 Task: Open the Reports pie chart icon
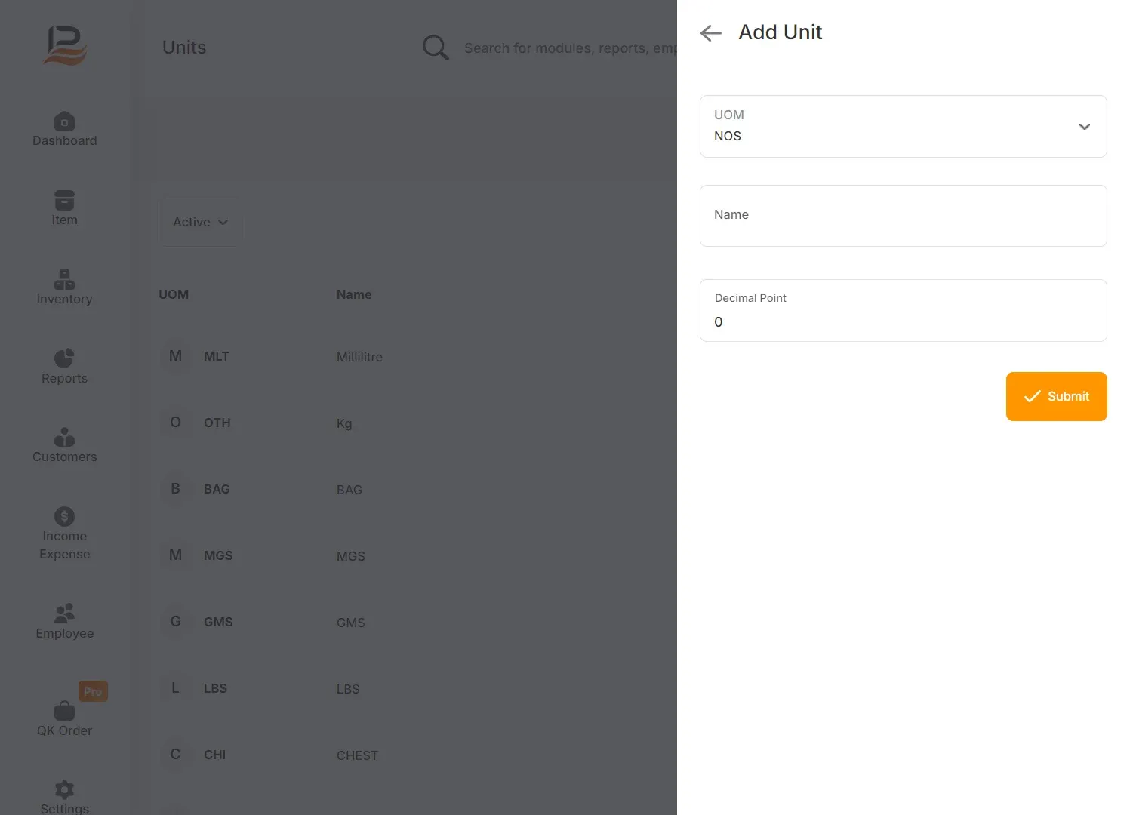[64, 358]
